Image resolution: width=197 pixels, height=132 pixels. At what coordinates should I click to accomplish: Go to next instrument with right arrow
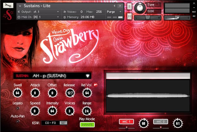(120, 6)
